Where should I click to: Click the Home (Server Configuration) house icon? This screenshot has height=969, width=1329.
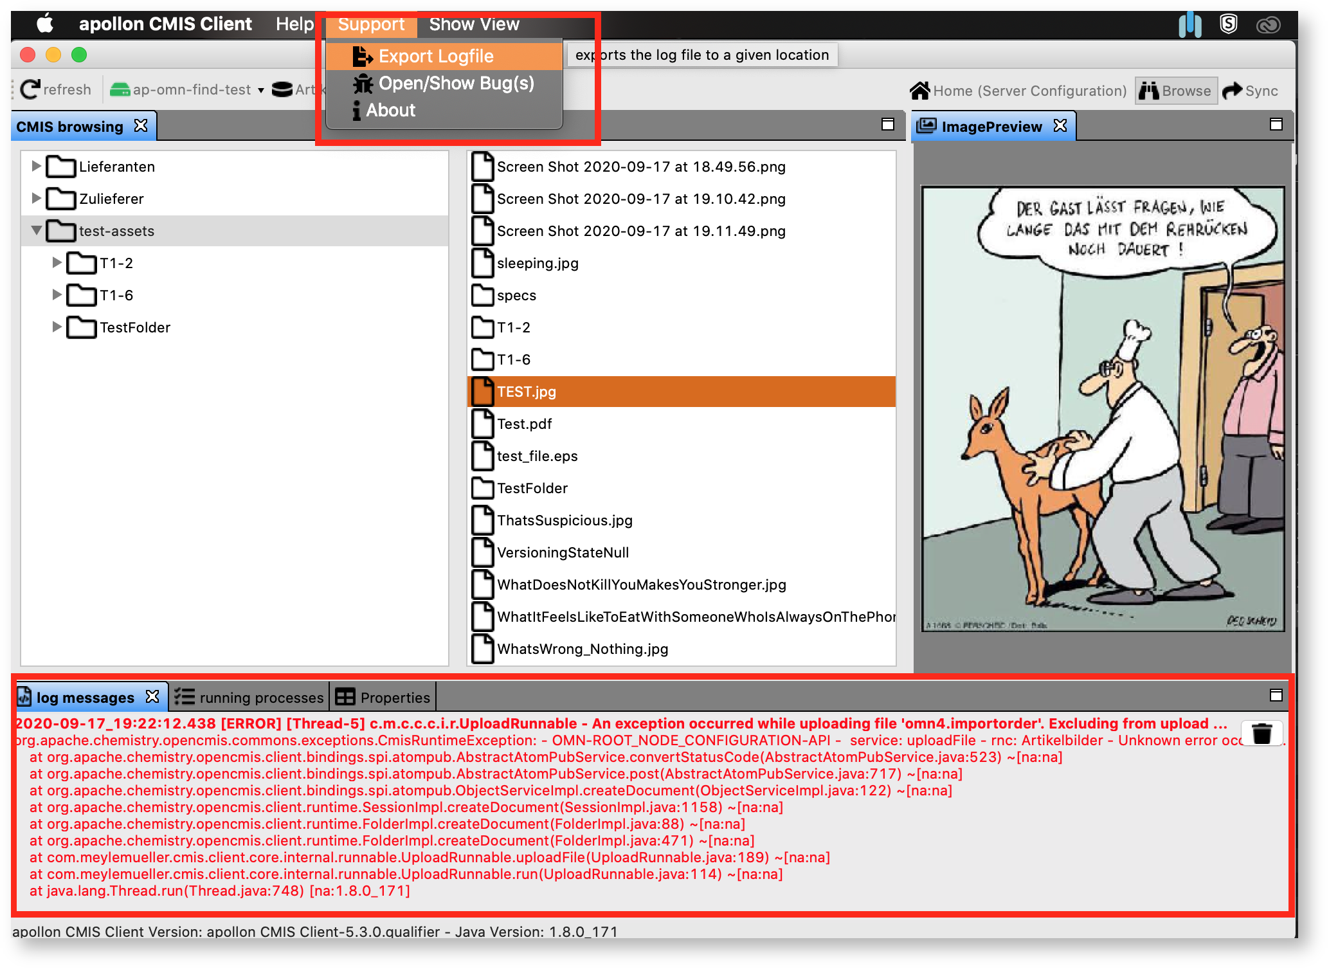point(919,91)
